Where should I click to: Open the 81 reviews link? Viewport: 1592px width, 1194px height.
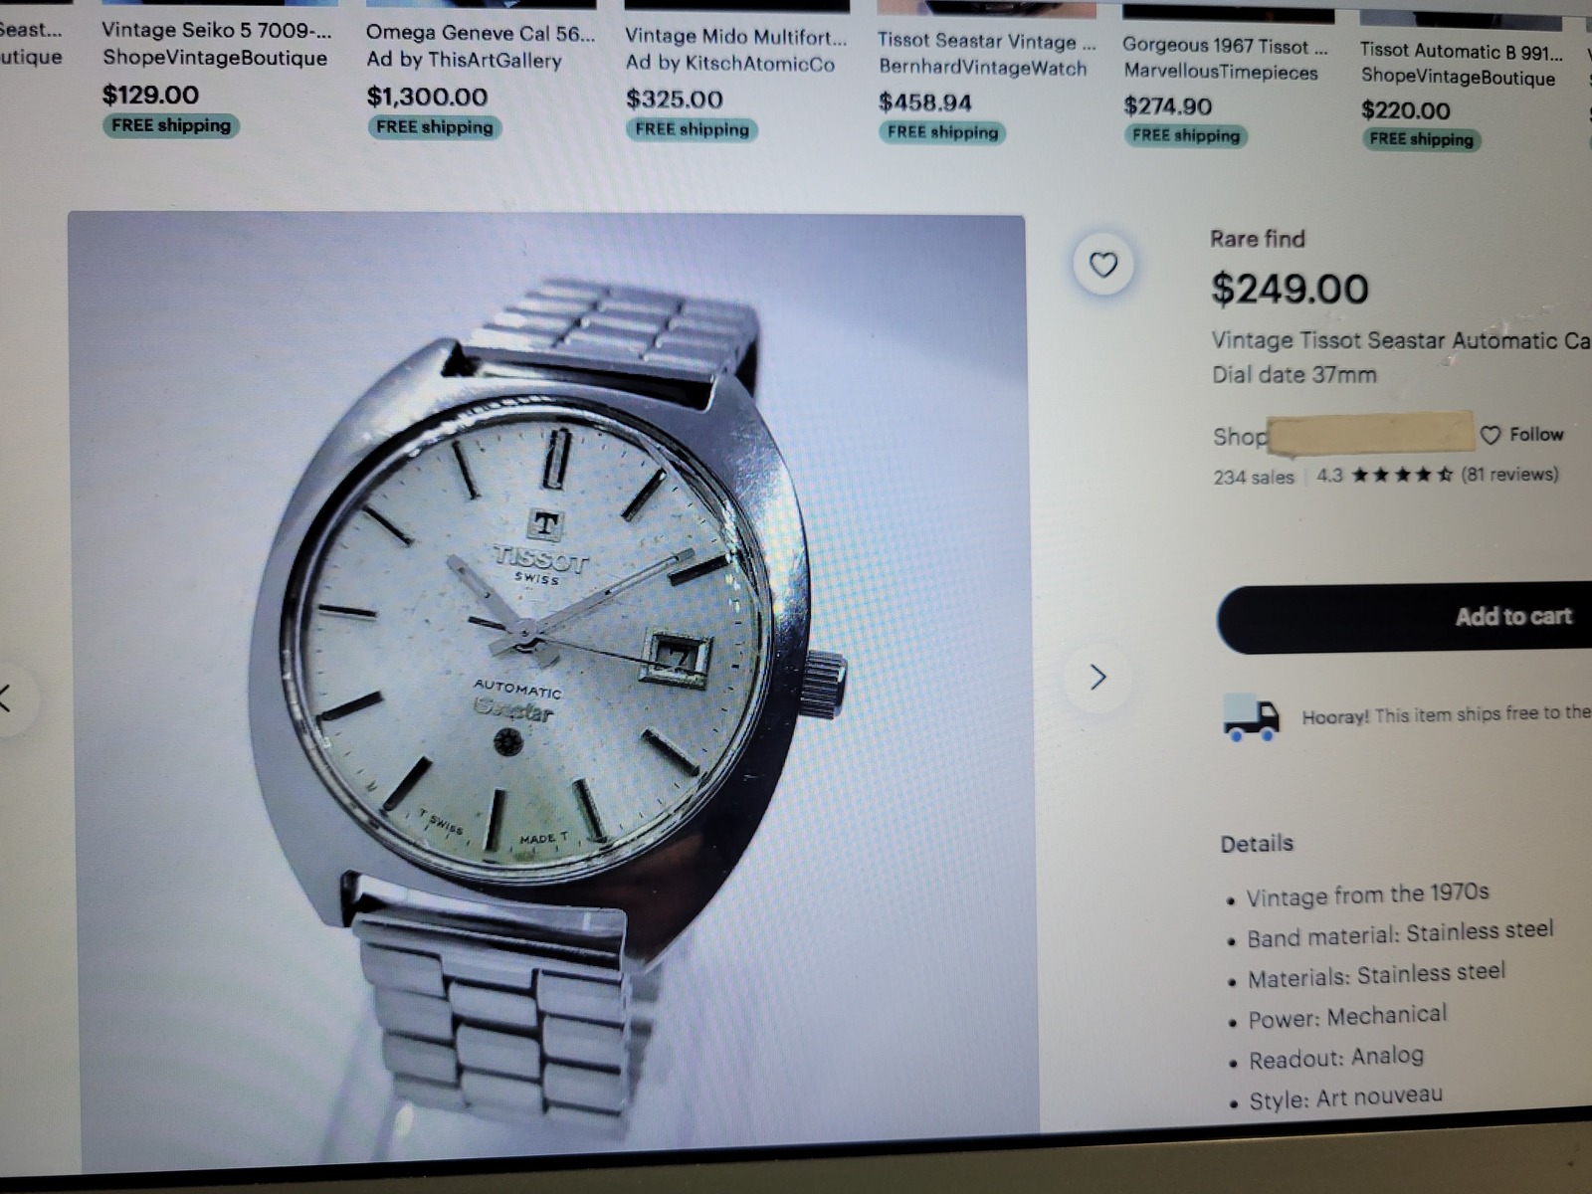coord(1509,475)
